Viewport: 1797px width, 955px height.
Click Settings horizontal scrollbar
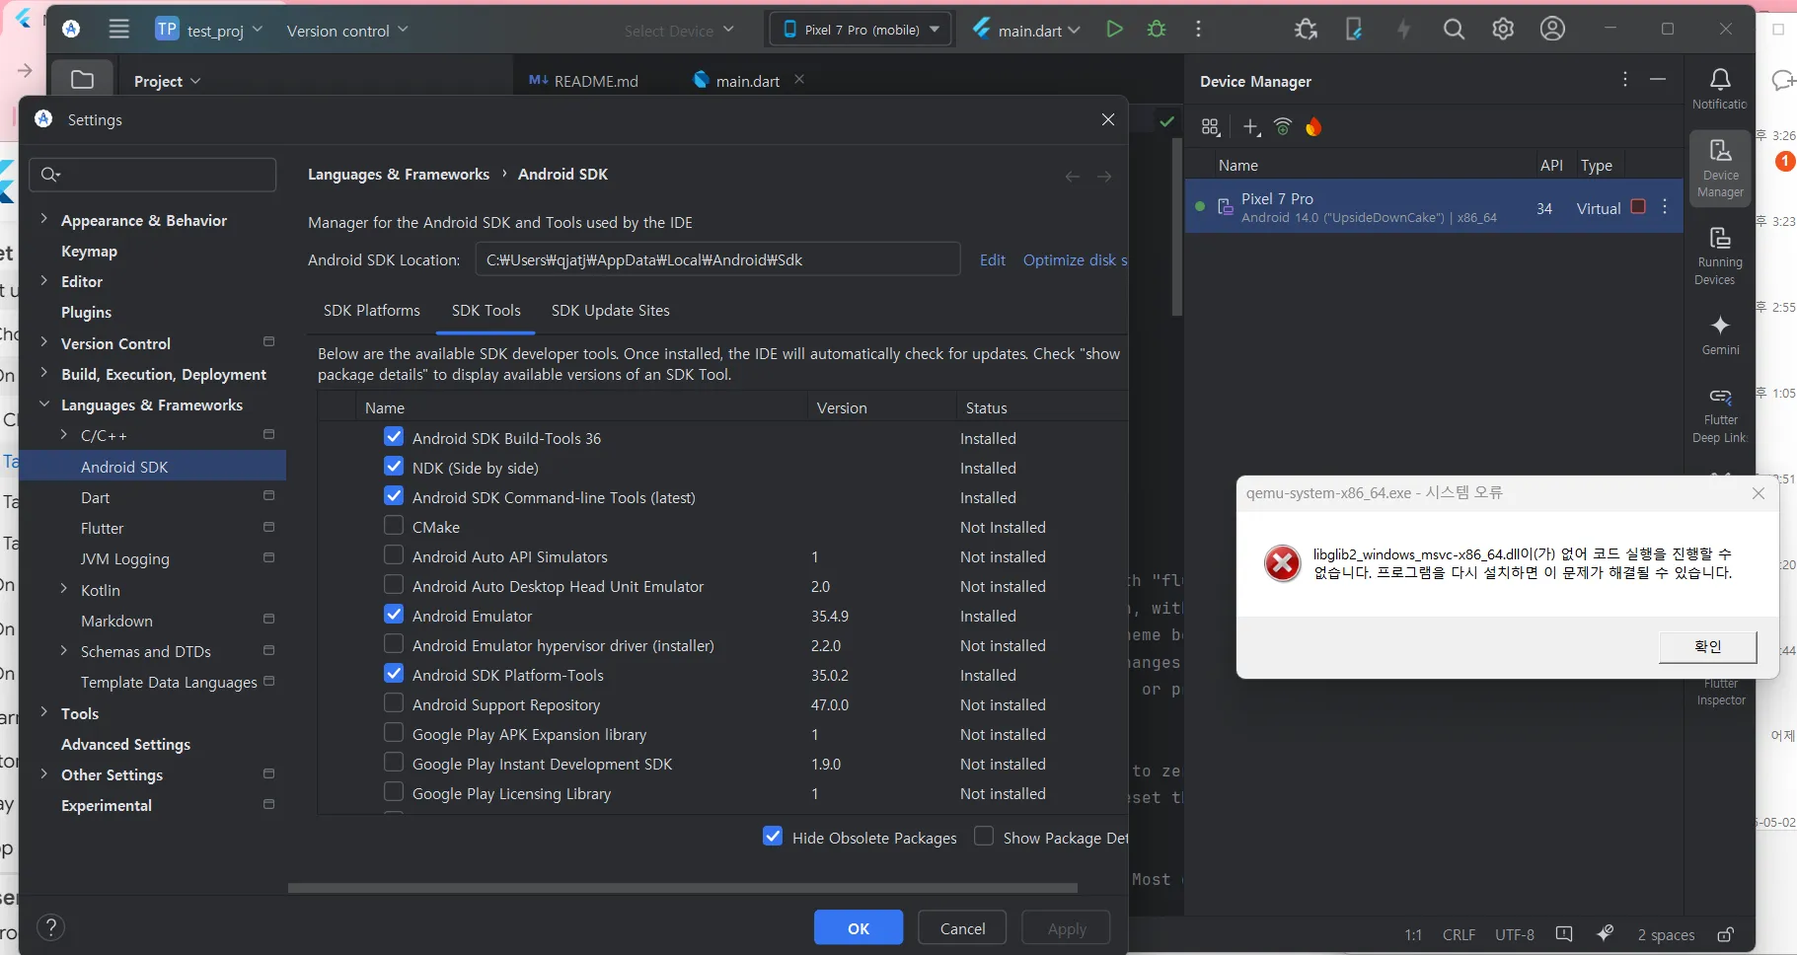pos(682,887)
